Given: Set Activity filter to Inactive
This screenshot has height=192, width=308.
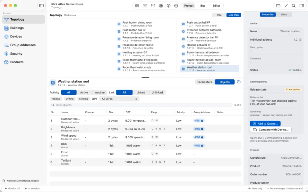Looking at the screenshot, I should click(99, 92).
